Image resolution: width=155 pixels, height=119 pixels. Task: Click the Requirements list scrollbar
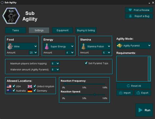(x=149, y=69)
